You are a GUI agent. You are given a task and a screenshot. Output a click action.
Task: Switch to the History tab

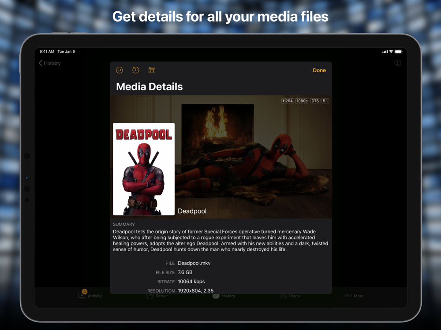click(224, 296)
